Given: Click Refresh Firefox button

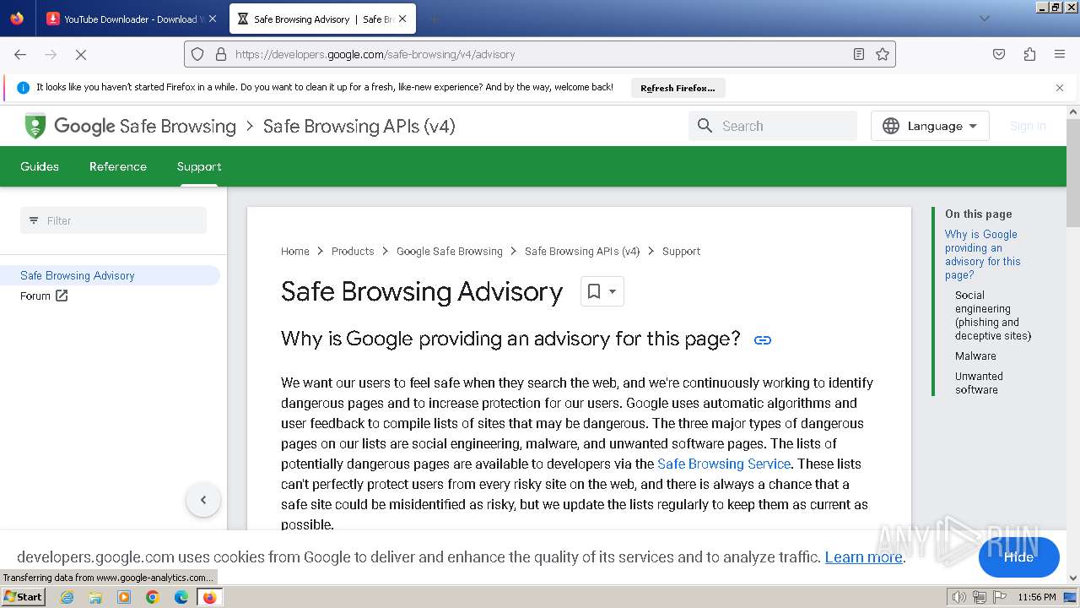Looking at the screenshot, I should (678, 88).
